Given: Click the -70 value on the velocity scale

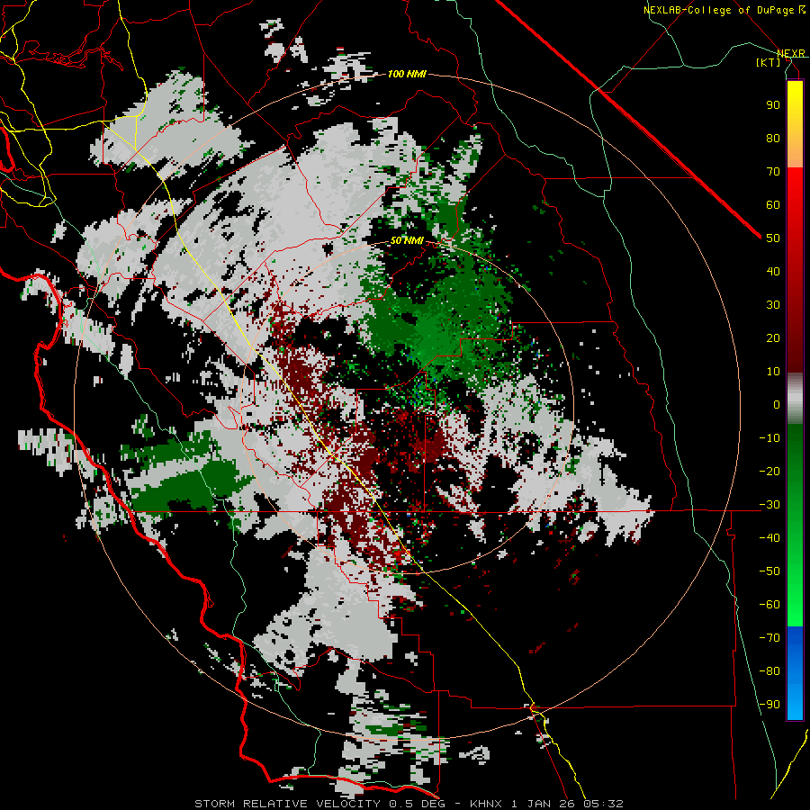Looking at the screenshot, I should (769, 638).
